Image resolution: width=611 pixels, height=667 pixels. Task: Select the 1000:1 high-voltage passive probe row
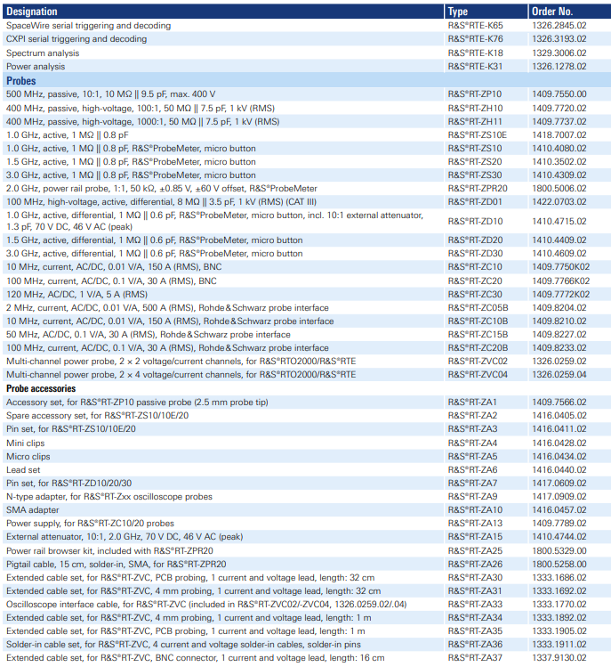tap(306, 122)
